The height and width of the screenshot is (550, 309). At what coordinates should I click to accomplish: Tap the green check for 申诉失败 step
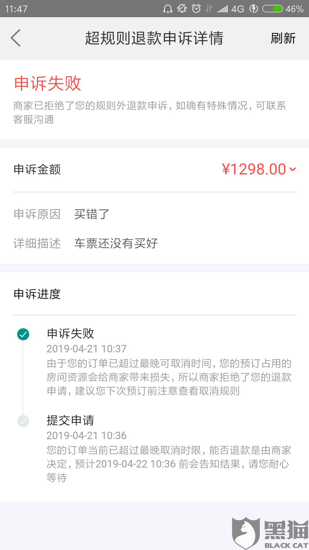(x=23, y=334)
